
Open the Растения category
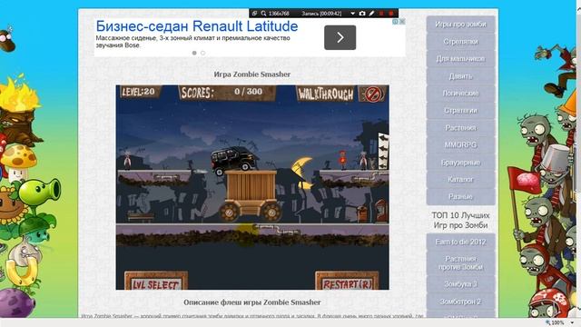[460, 127]
